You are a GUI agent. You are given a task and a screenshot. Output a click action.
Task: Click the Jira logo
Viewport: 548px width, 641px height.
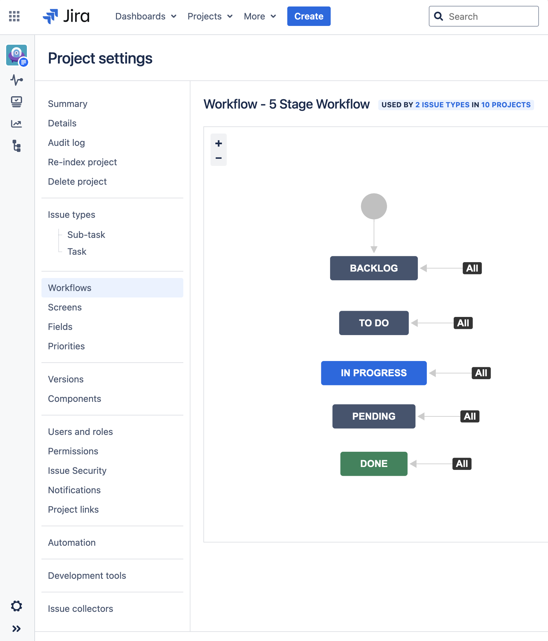pyautogui.click(x=66, y=16)
